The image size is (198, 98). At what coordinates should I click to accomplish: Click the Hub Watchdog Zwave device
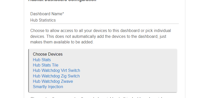point(53,81)
